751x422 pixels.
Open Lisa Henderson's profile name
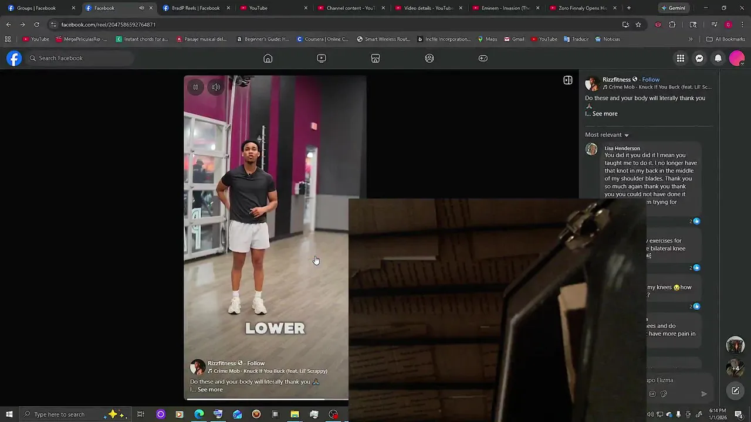[622, 148]
